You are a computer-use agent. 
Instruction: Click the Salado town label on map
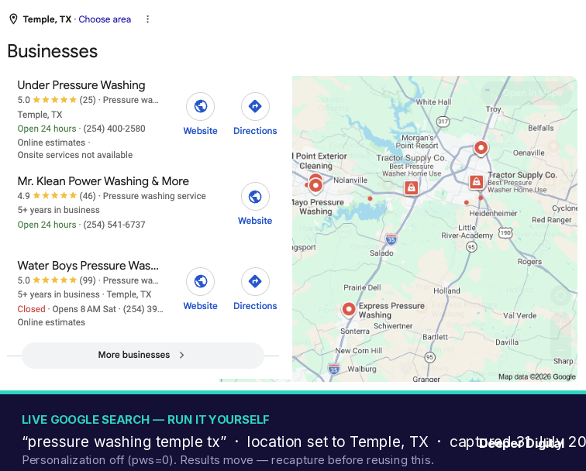tap(381, 253)
